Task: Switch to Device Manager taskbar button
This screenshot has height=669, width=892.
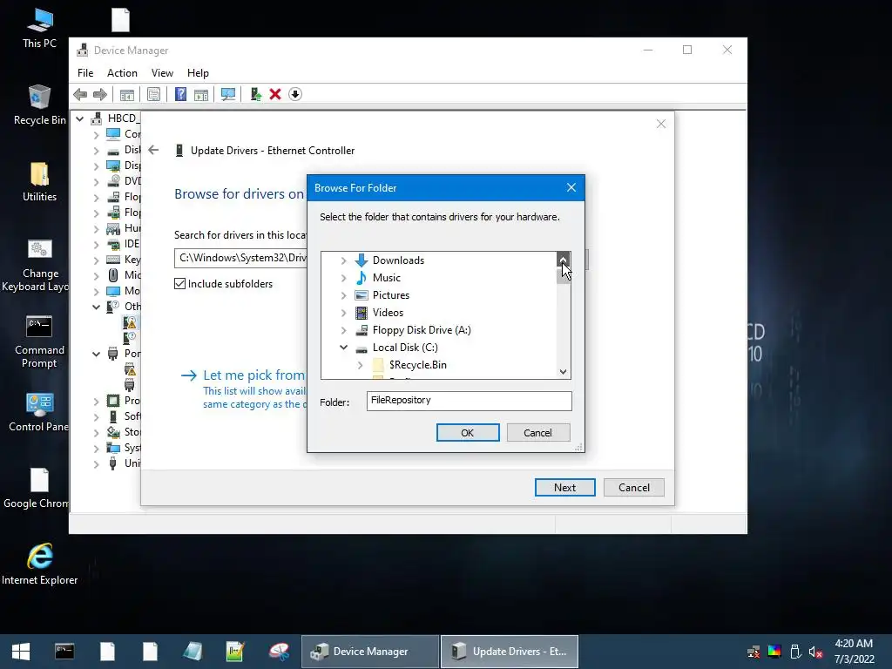Action: point(370,652)
